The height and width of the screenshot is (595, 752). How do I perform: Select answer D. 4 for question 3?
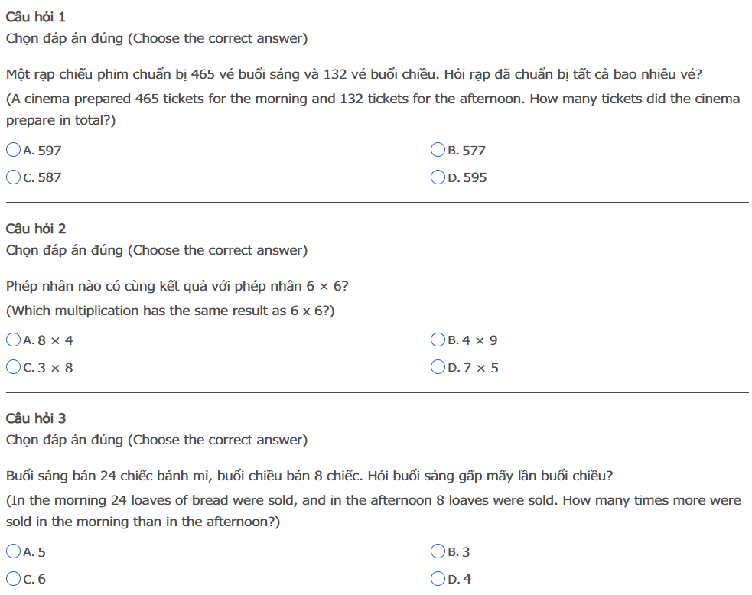[x=438, y=579]
